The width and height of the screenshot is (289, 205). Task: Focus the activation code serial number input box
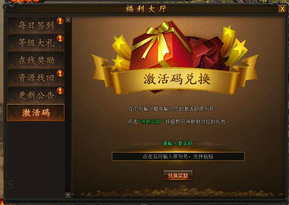(178, 156)
